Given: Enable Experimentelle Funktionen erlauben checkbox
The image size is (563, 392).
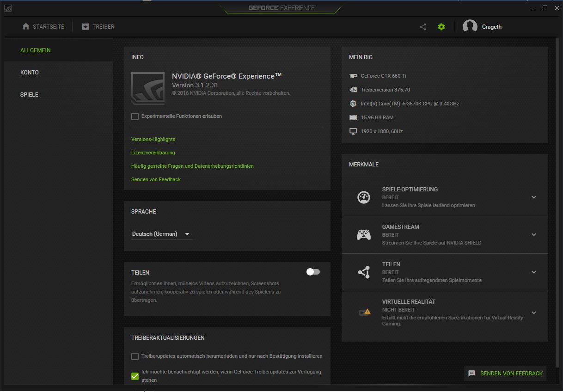Looking at the screenshot, I should tap(135, 116).
